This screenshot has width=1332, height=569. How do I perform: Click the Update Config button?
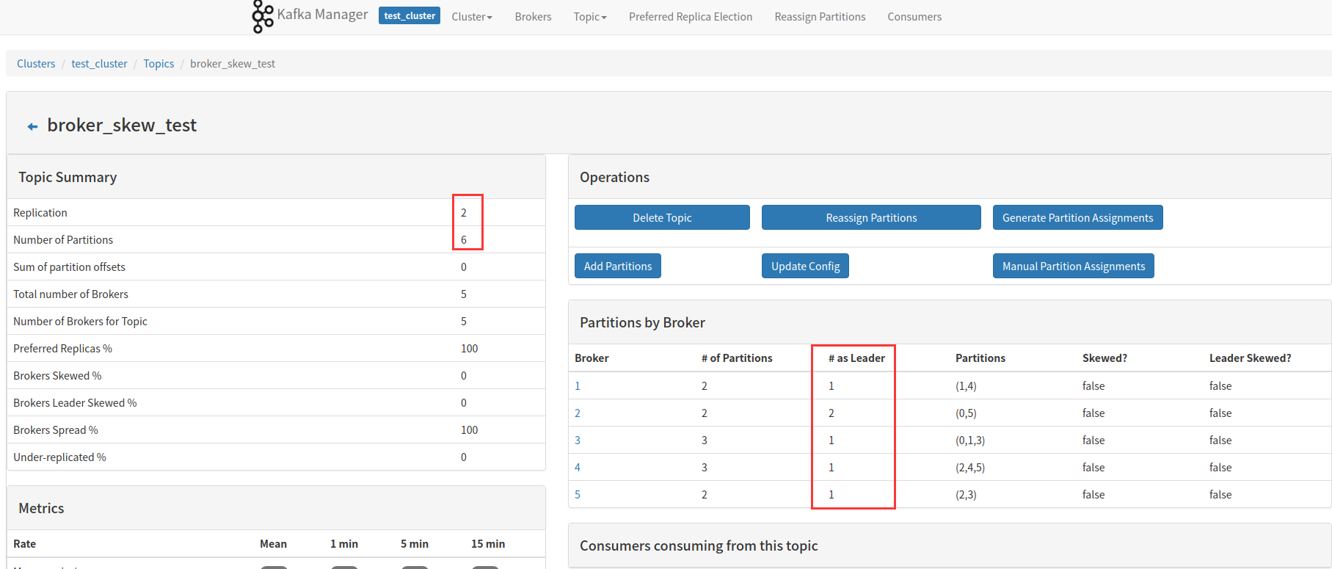[x=805, y=266]
